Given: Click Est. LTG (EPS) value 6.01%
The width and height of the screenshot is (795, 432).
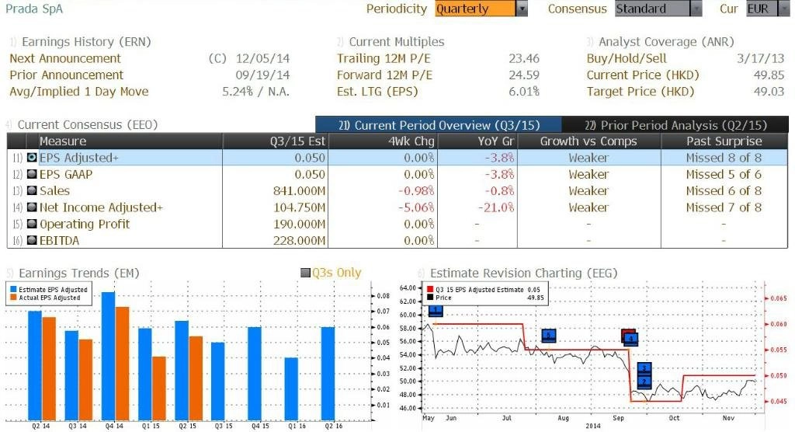Looking at the screenshot, I should pyautogui.click(x=524, y=92).
